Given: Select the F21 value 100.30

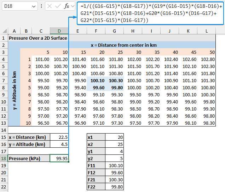Looking at the screenshot, I should 114,180.
